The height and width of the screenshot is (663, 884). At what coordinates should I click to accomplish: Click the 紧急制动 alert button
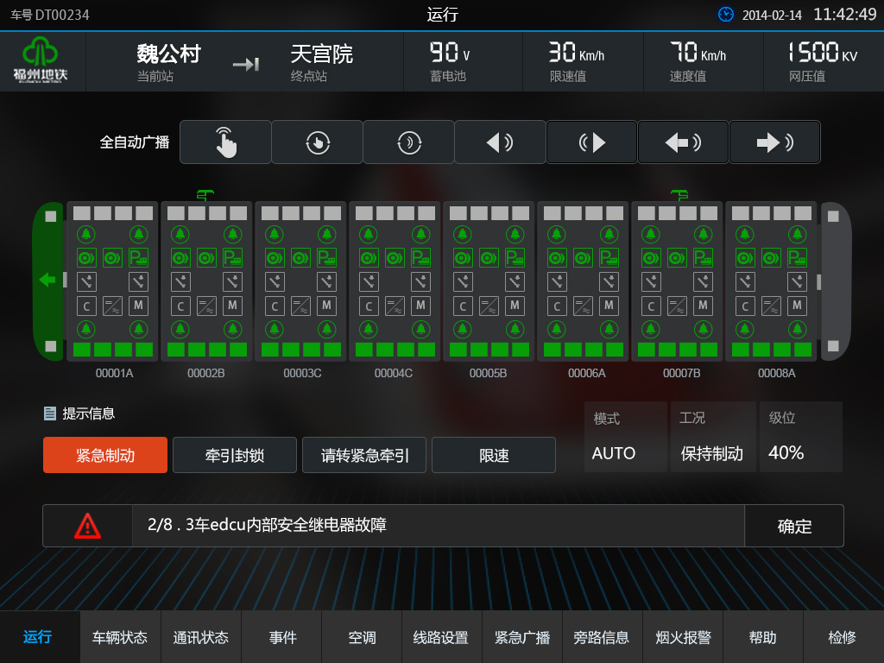104,455
